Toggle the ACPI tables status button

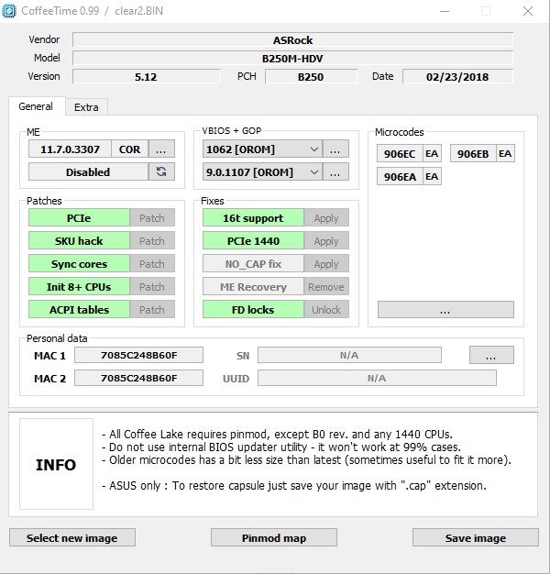[x=79, y=309]
